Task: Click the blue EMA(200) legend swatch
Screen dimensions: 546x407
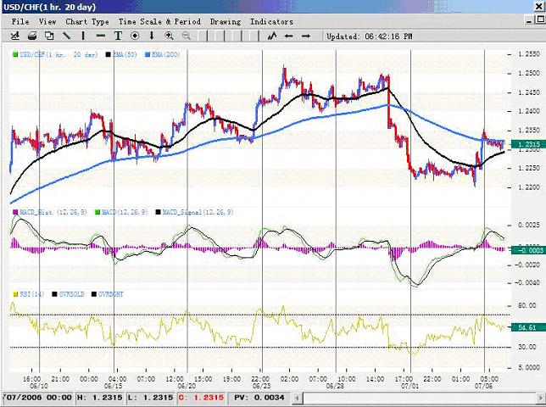Action: 148,54
